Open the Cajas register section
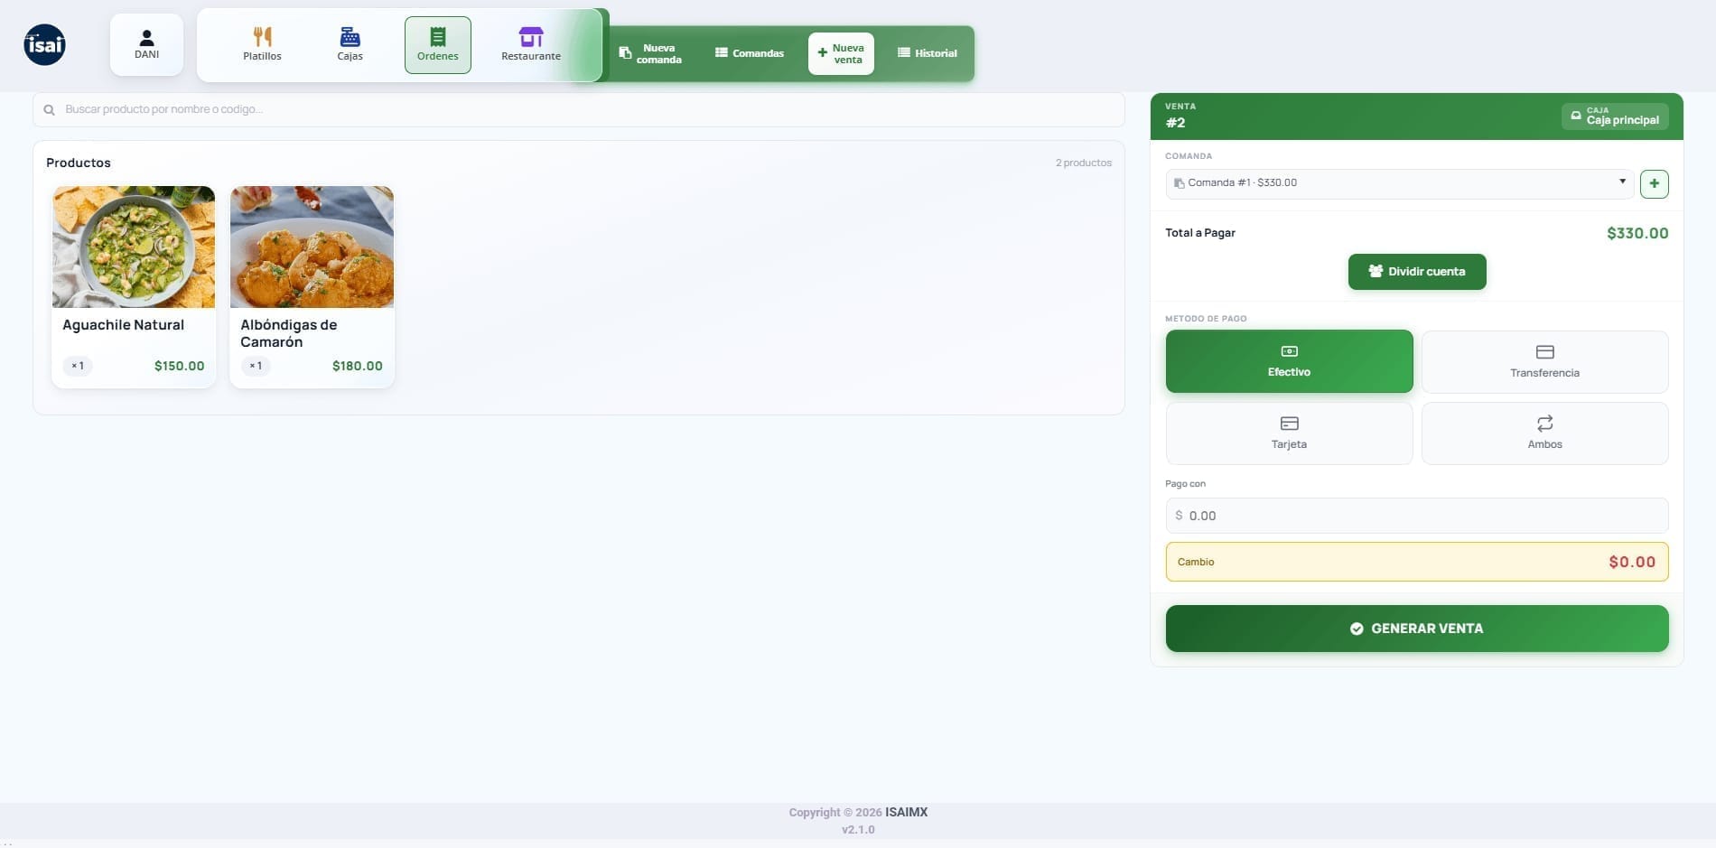Viewport: 1716px width, 848px height. (x=350, y=44)
